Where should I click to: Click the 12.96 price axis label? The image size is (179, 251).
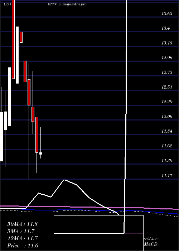click(167, 58)
